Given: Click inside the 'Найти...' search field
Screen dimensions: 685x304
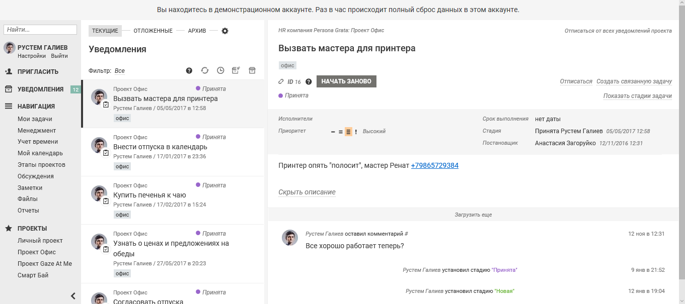Looking at the screenshot, I should (x=39, y=29).
